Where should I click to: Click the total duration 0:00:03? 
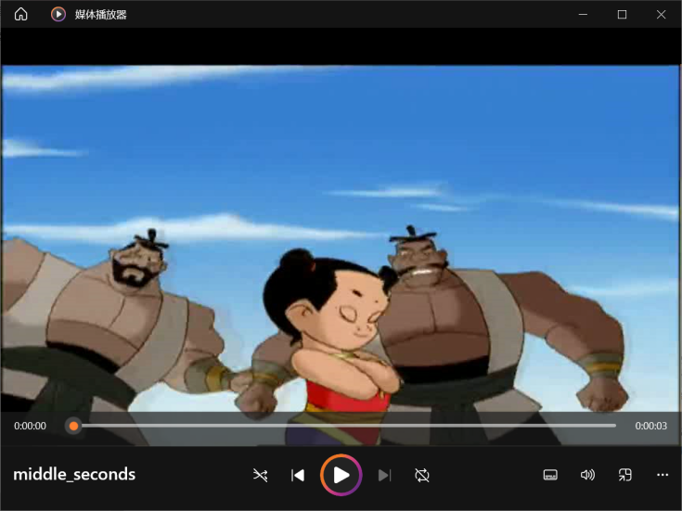650,426
